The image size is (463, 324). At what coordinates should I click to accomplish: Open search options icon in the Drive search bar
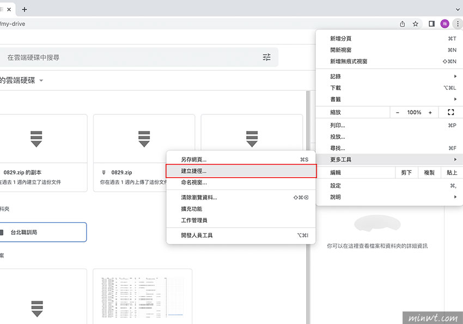266,57
